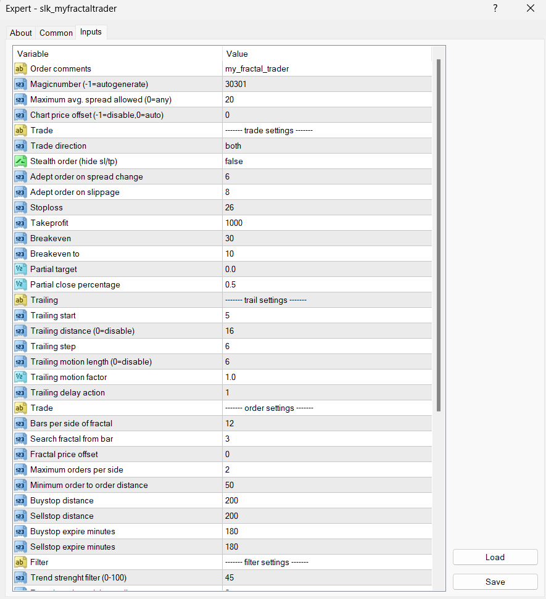Click the string icon beside Order comments
This screenshot has height=599, width=546.
(x=20, y=69)
